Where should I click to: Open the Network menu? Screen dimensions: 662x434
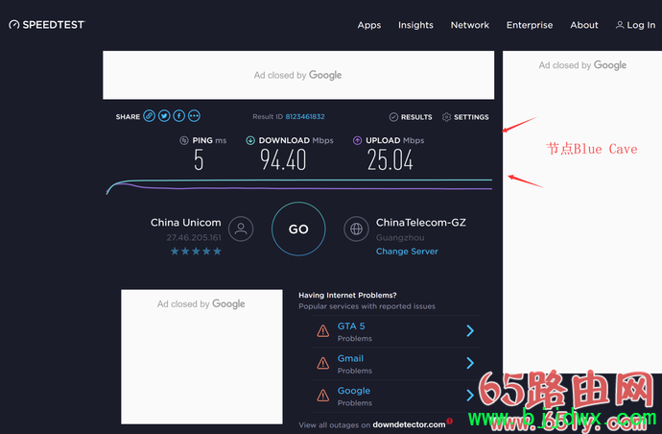click(x=470, y=25)
